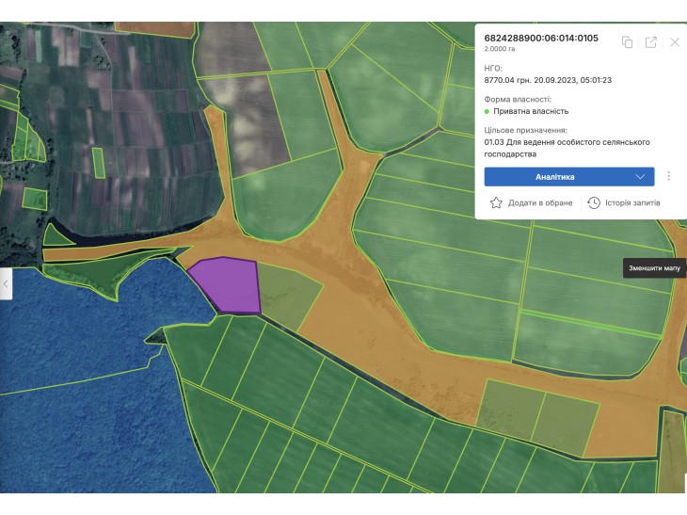Select the purple highlighted parcel on map
This screenshot has width=687, height=515.
(228, 284)
